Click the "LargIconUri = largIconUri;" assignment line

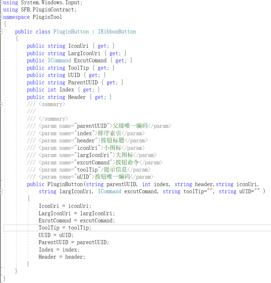[x=77, y=213]
